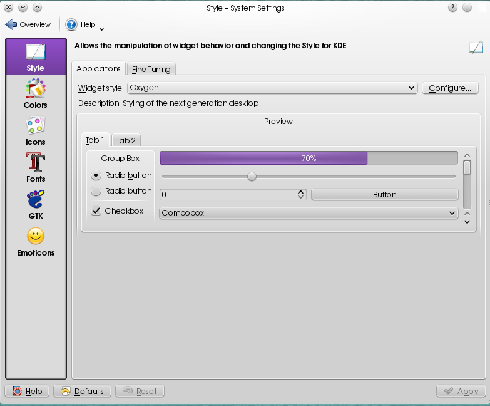Switch to the Applications tab

click(98, 68)
